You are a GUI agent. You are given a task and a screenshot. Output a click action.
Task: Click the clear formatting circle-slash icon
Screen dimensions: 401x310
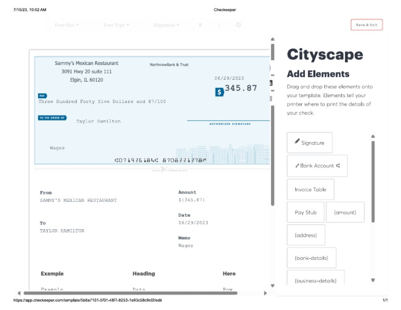pos(239,25)
